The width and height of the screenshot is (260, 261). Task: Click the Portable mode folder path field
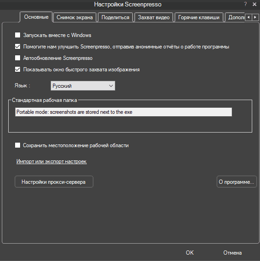click(123, 112)
